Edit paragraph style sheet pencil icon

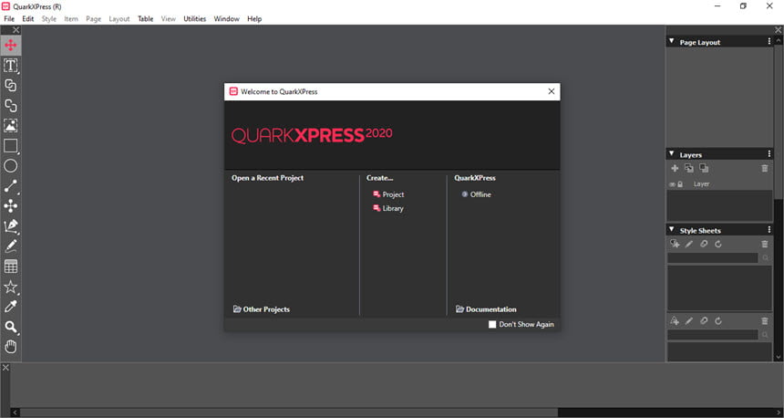pos(689,244)
